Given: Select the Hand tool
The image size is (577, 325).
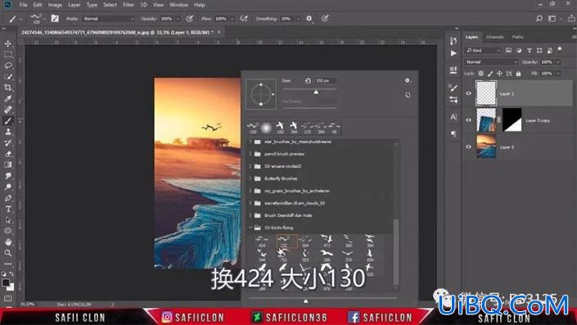Looking at the screenshot, I should point(7,242).
